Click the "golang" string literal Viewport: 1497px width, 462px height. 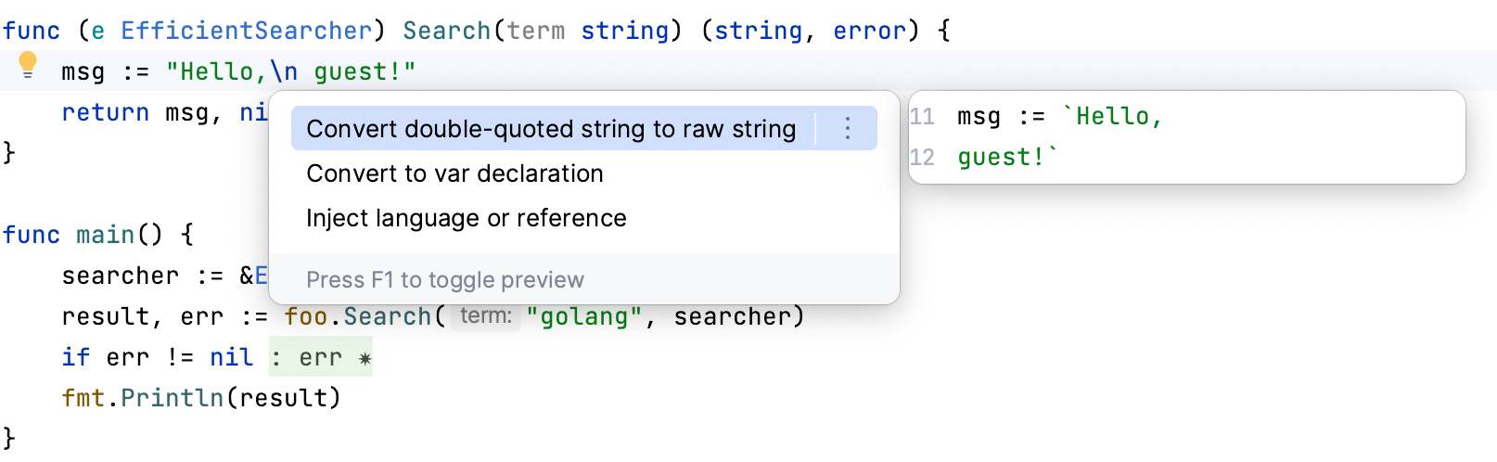[x=584, y=316]
